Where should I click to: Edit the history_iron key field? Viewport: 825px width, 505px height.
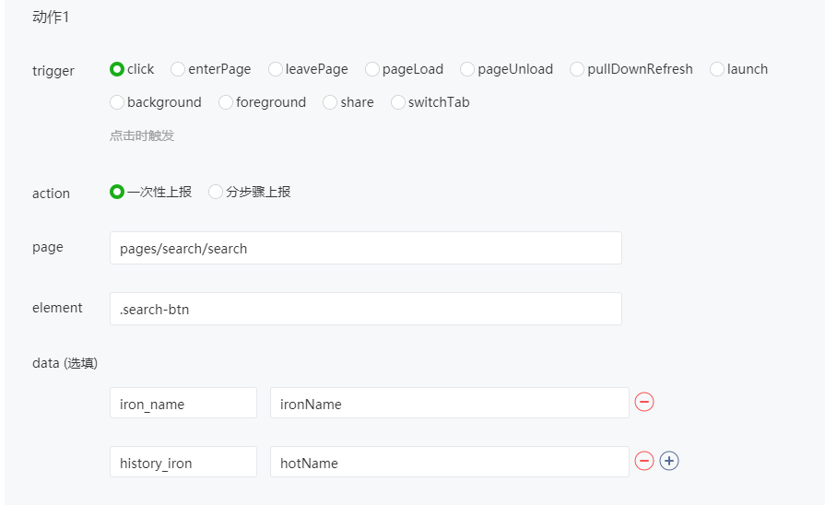183,462
